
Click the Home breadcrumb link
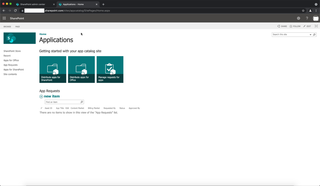(x=43, y=34)
